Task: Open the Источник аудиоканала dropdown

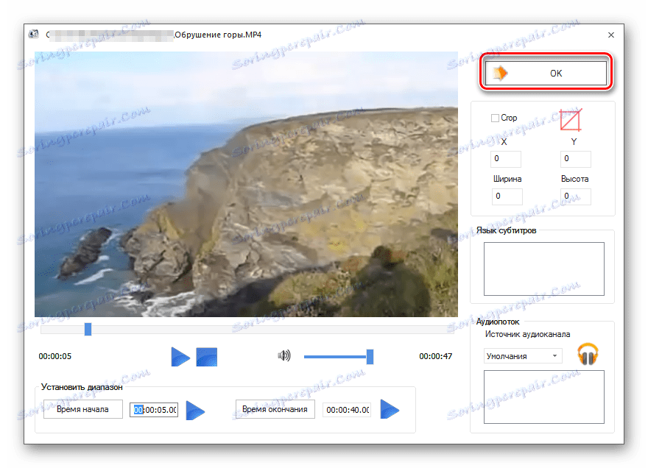Action: pyautogui.click(x=523, y=356)
